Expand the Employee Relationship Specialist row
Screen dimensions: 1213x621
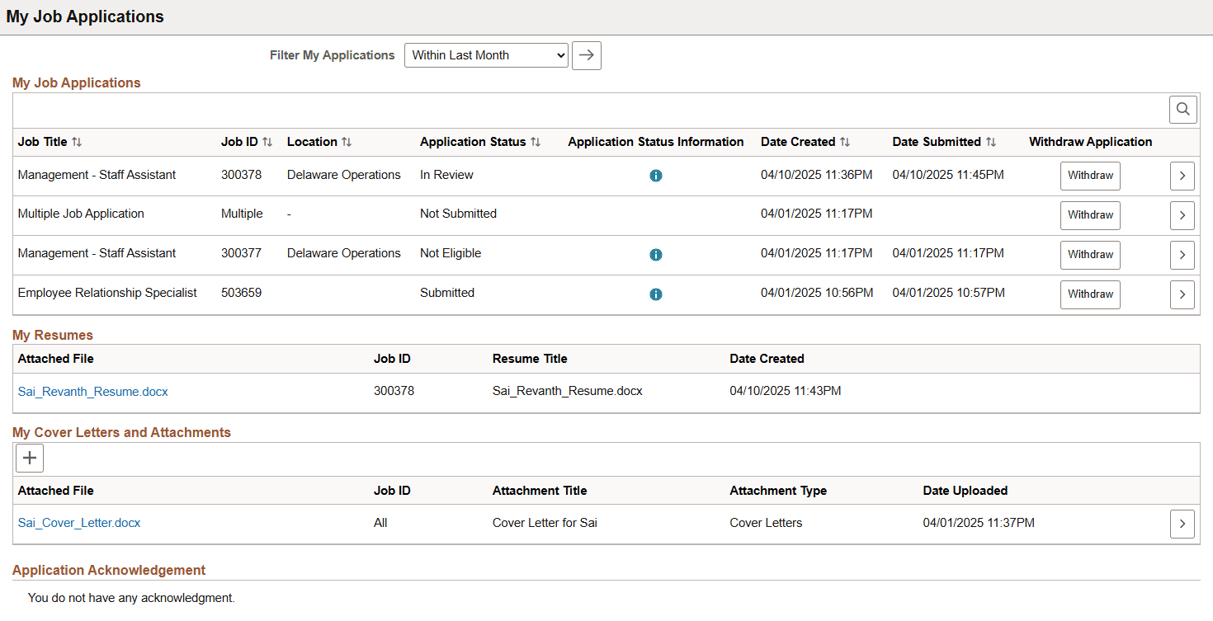pos(1182,294)
